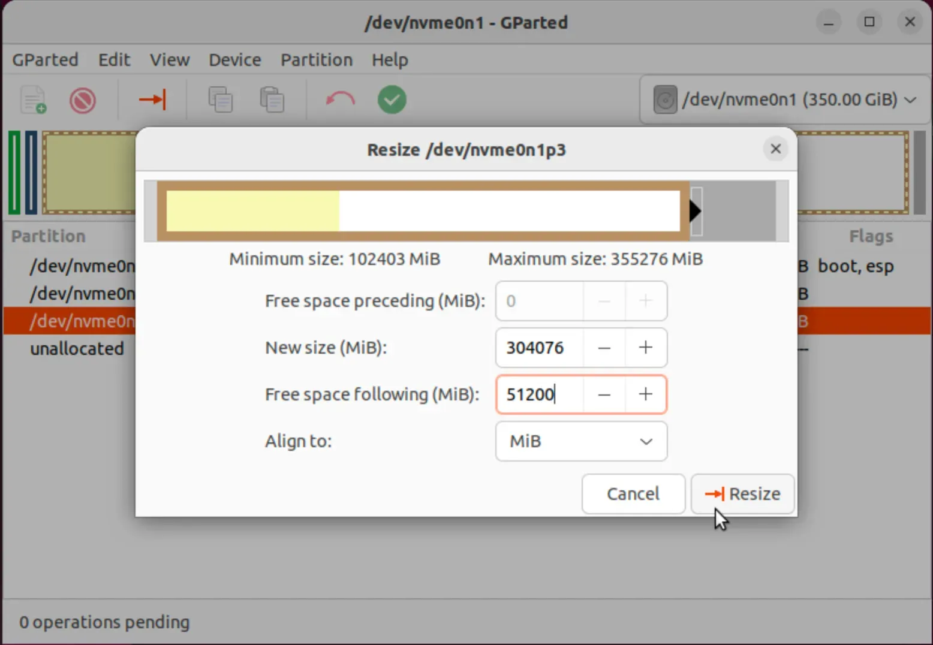Decrease Free space following with minus
933x645 pixels.
pyautogui.click(x=604, y=394)
